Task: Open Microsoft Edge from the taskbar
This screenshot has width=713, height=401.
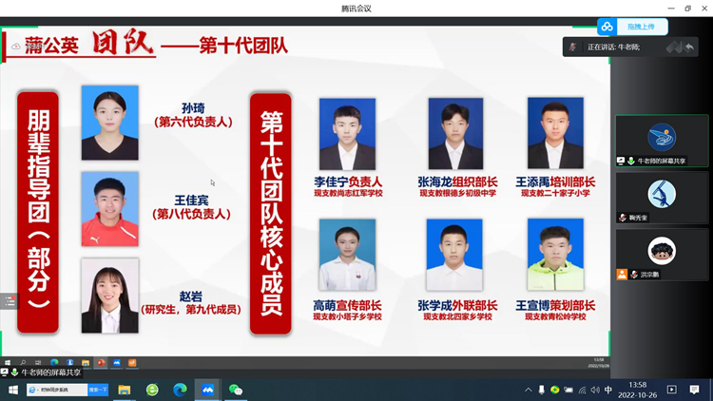Action: coord(180,390)
